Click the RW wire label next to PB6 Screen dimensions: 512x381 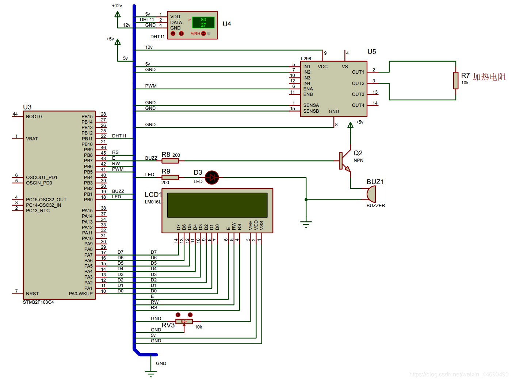pyautogui.click(x=116, y=164)
